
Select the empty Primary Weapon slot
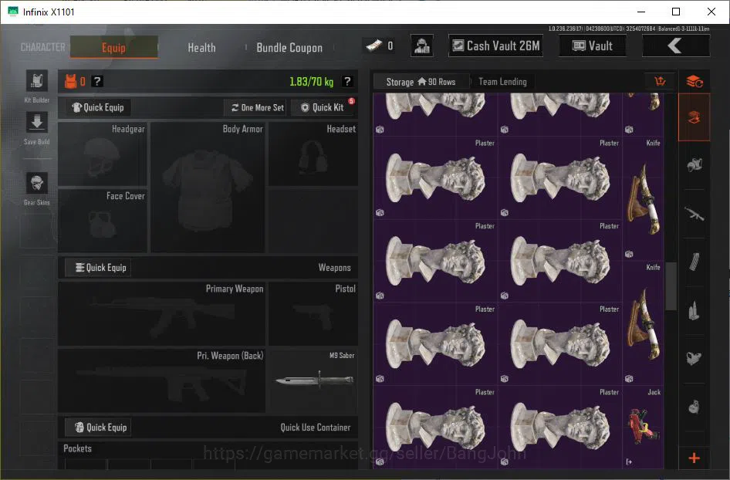161,314
